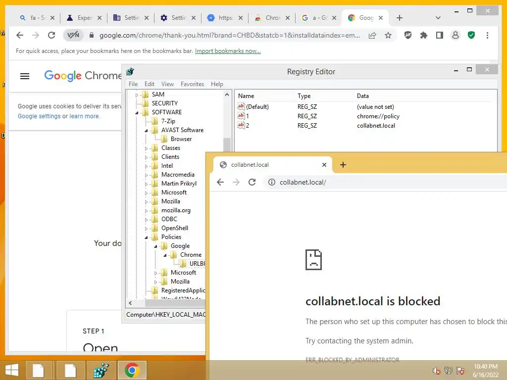Open Registry Editor View menu
The width and height of the screenshot is (507, 380).
pyautogui.click(x=167, y=84)
